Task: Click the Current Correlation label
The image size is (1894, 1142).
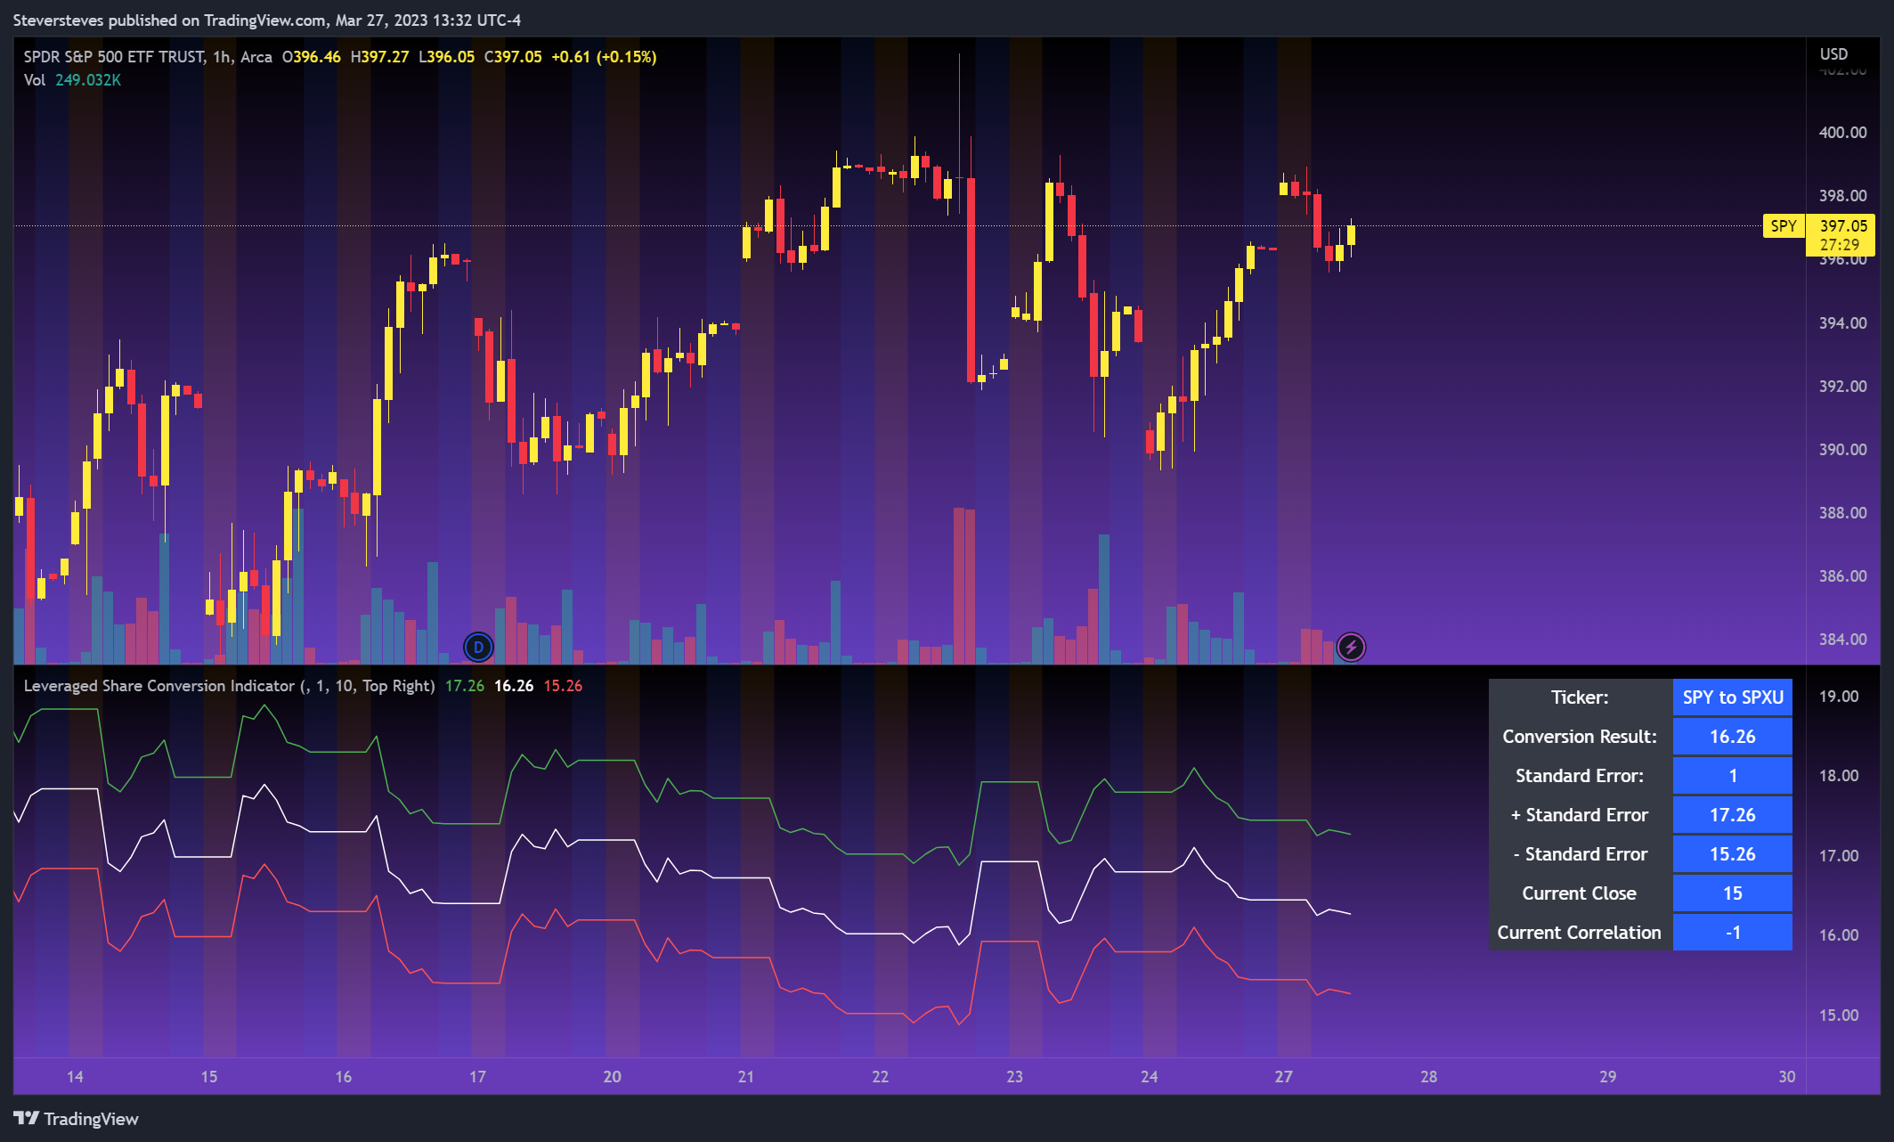Action: point(1580,933)
